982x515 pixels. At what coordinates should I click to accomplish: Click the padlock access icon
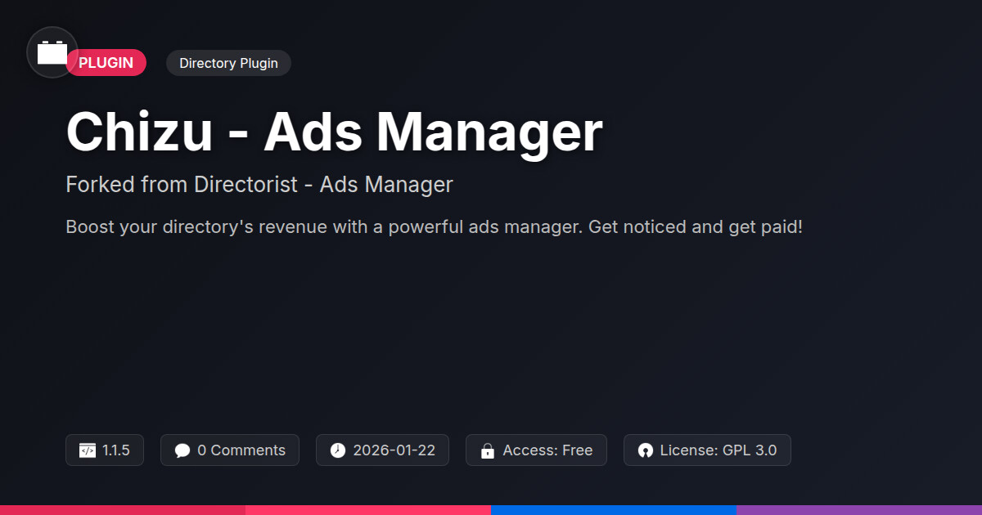pyautogui.click(x=487, y=450)
